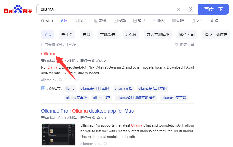
Task: Go to the 地图 tab
Action: 159,21
